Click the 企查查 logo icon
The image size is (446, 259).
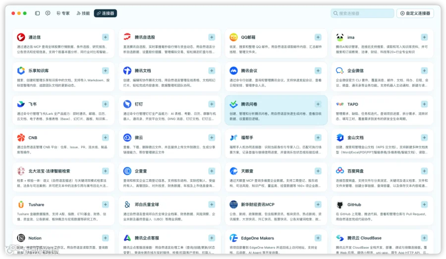click(x=127, y=171)
